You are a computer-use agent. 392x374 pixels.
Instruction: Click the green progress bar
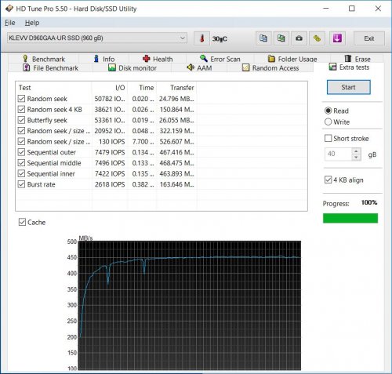(350, 218)
